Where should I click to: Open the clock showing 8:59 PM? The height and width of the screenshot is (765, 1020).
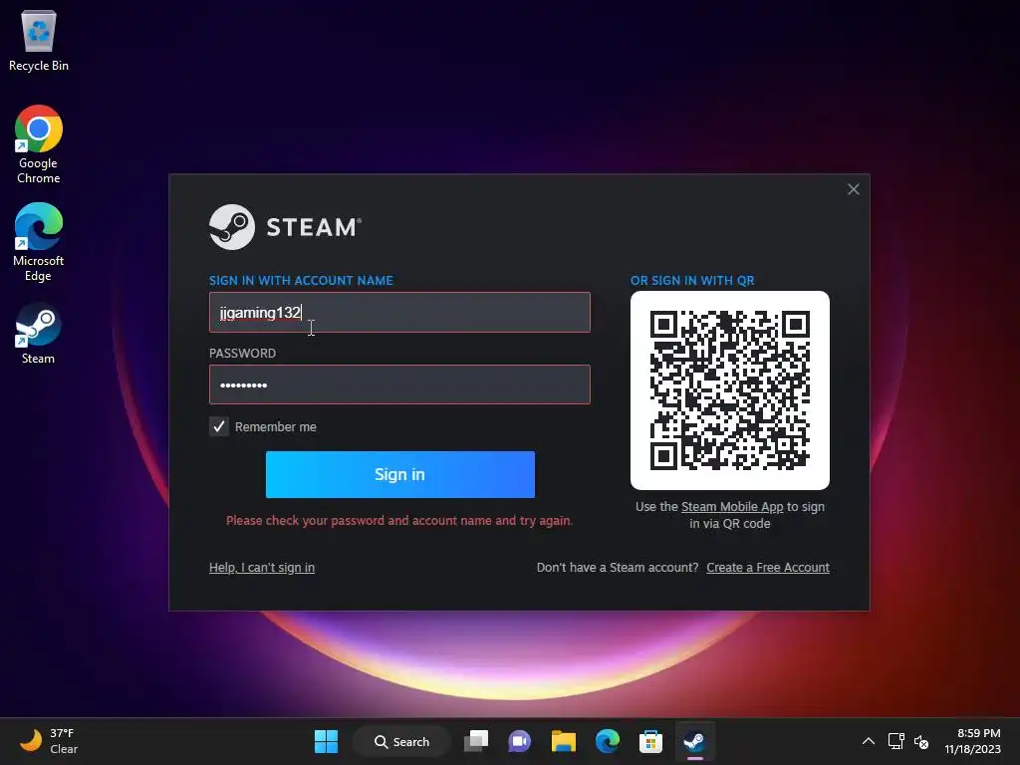[x=972, y=741]
